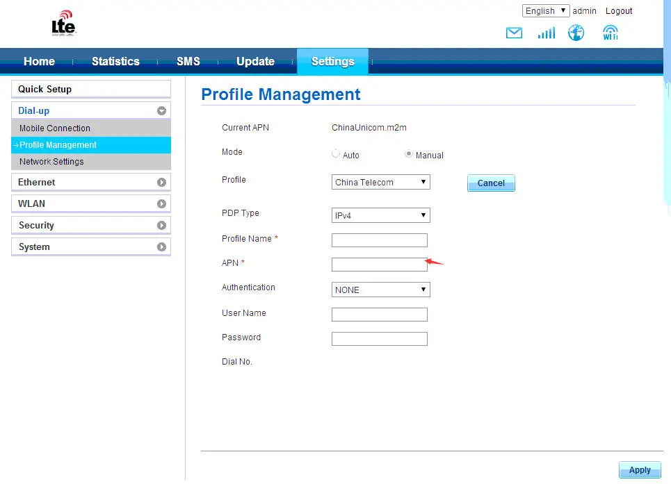Screen dimensions: 671x484
Task: Open the Authentication dropdown
Action: pos(380,290)
